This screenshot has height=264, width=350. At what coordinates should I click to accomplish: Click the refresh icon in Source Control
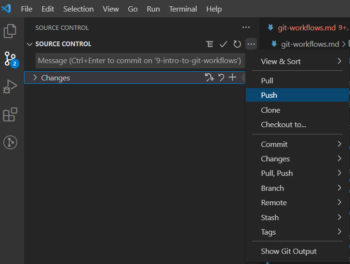tap(237, 44)
